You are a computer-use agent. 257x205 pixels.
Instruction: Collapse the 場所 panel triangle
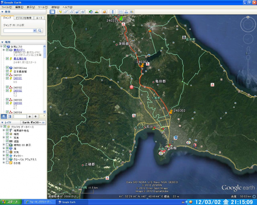[x=2, y=42]
